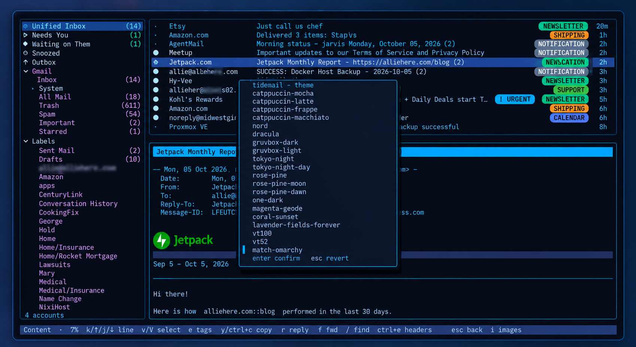
Task: Pick the gruvbox-dark theme
Action: [275, 142]
